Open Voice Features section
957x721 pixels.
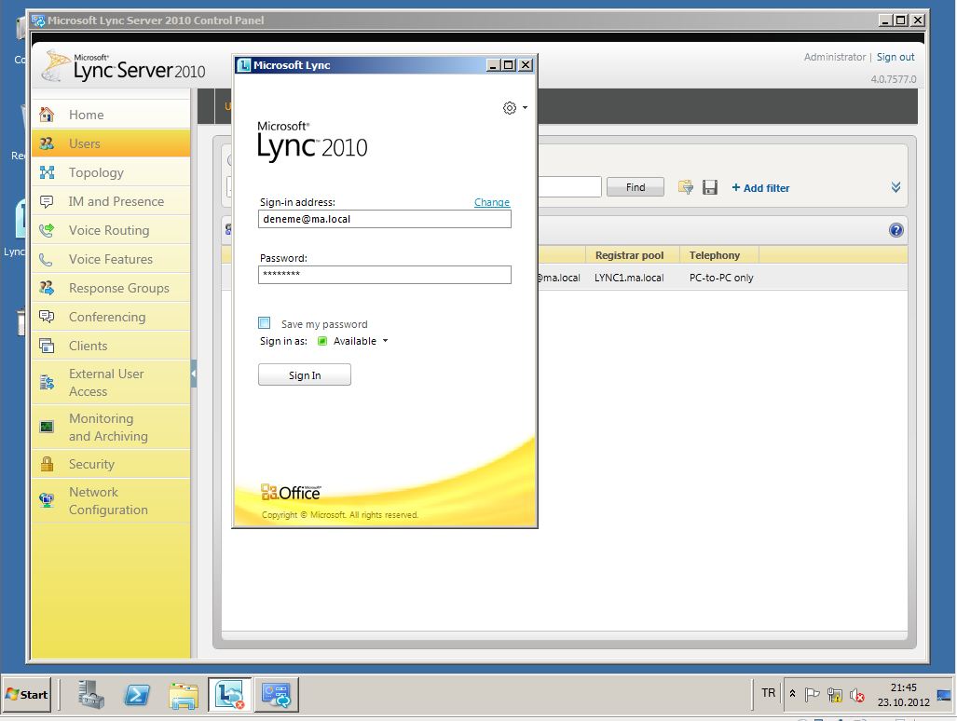click(111, 259)
